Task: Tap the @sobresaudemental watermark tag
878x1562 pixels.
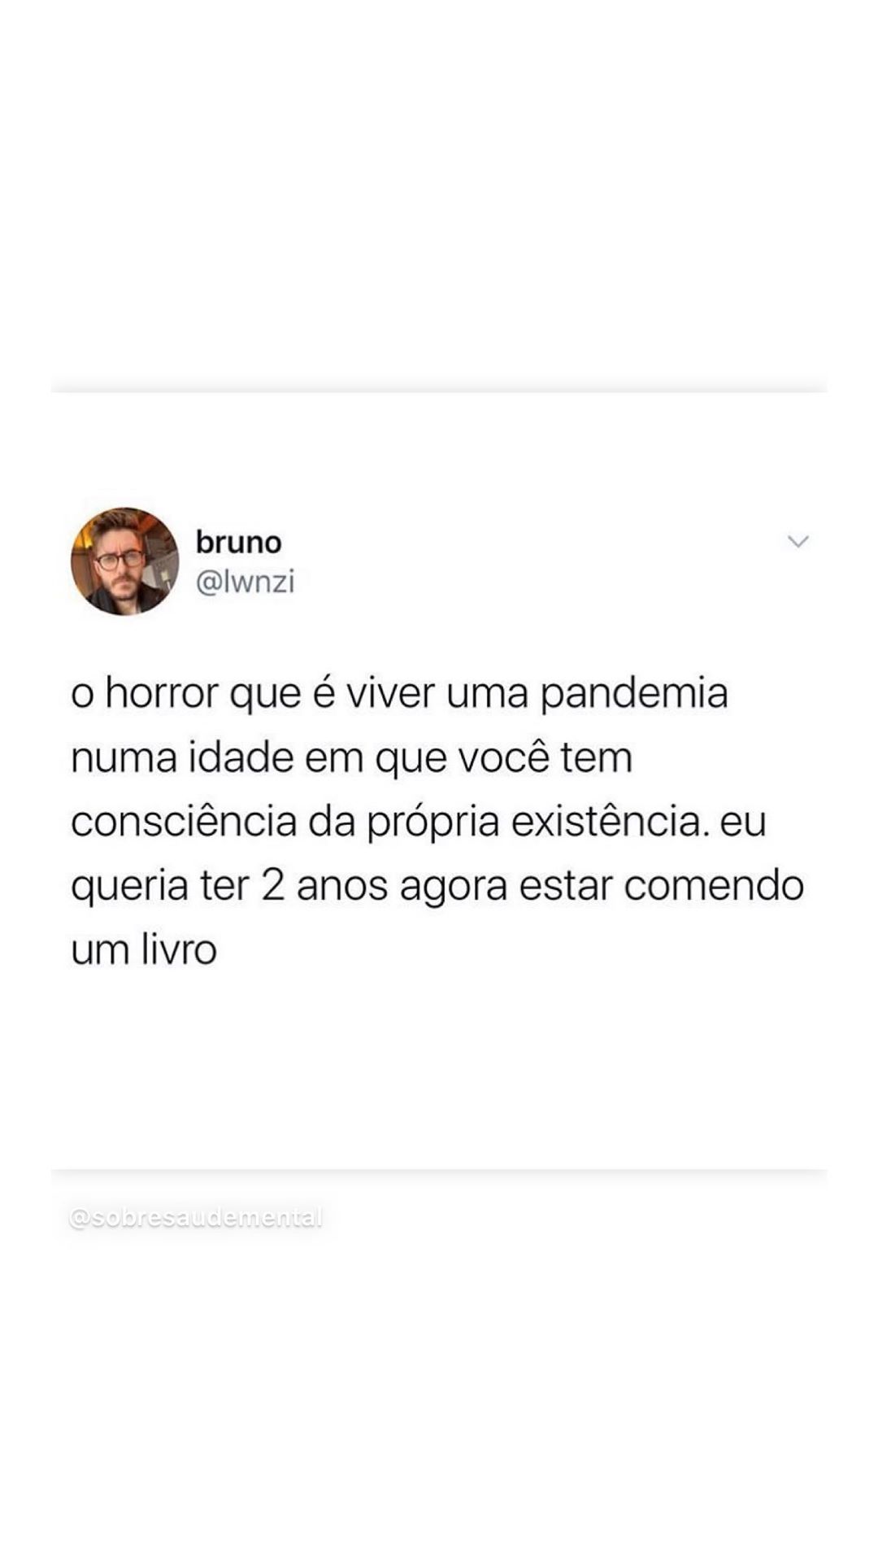Action: [x=196, y=1218]
